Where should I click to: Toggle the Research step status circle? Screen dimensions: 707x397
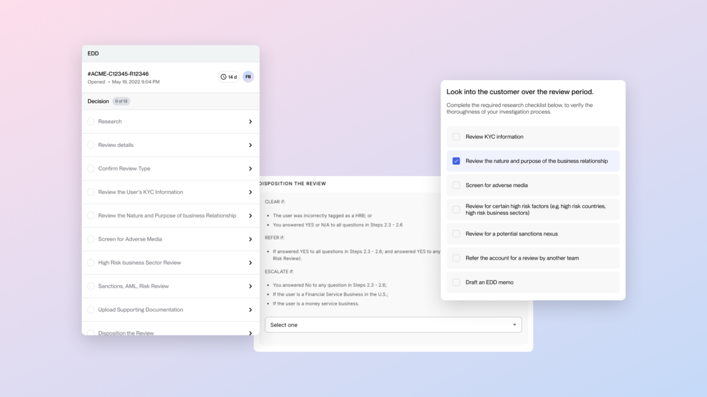91,122
